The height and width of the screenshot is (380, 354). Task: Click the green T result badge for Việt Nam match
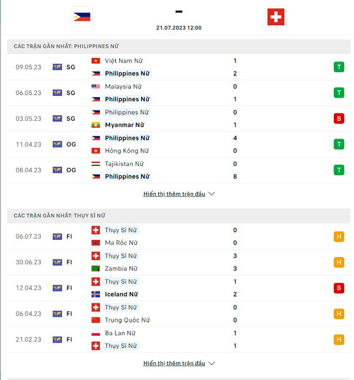pyautogui.click(x=339, y=67)
